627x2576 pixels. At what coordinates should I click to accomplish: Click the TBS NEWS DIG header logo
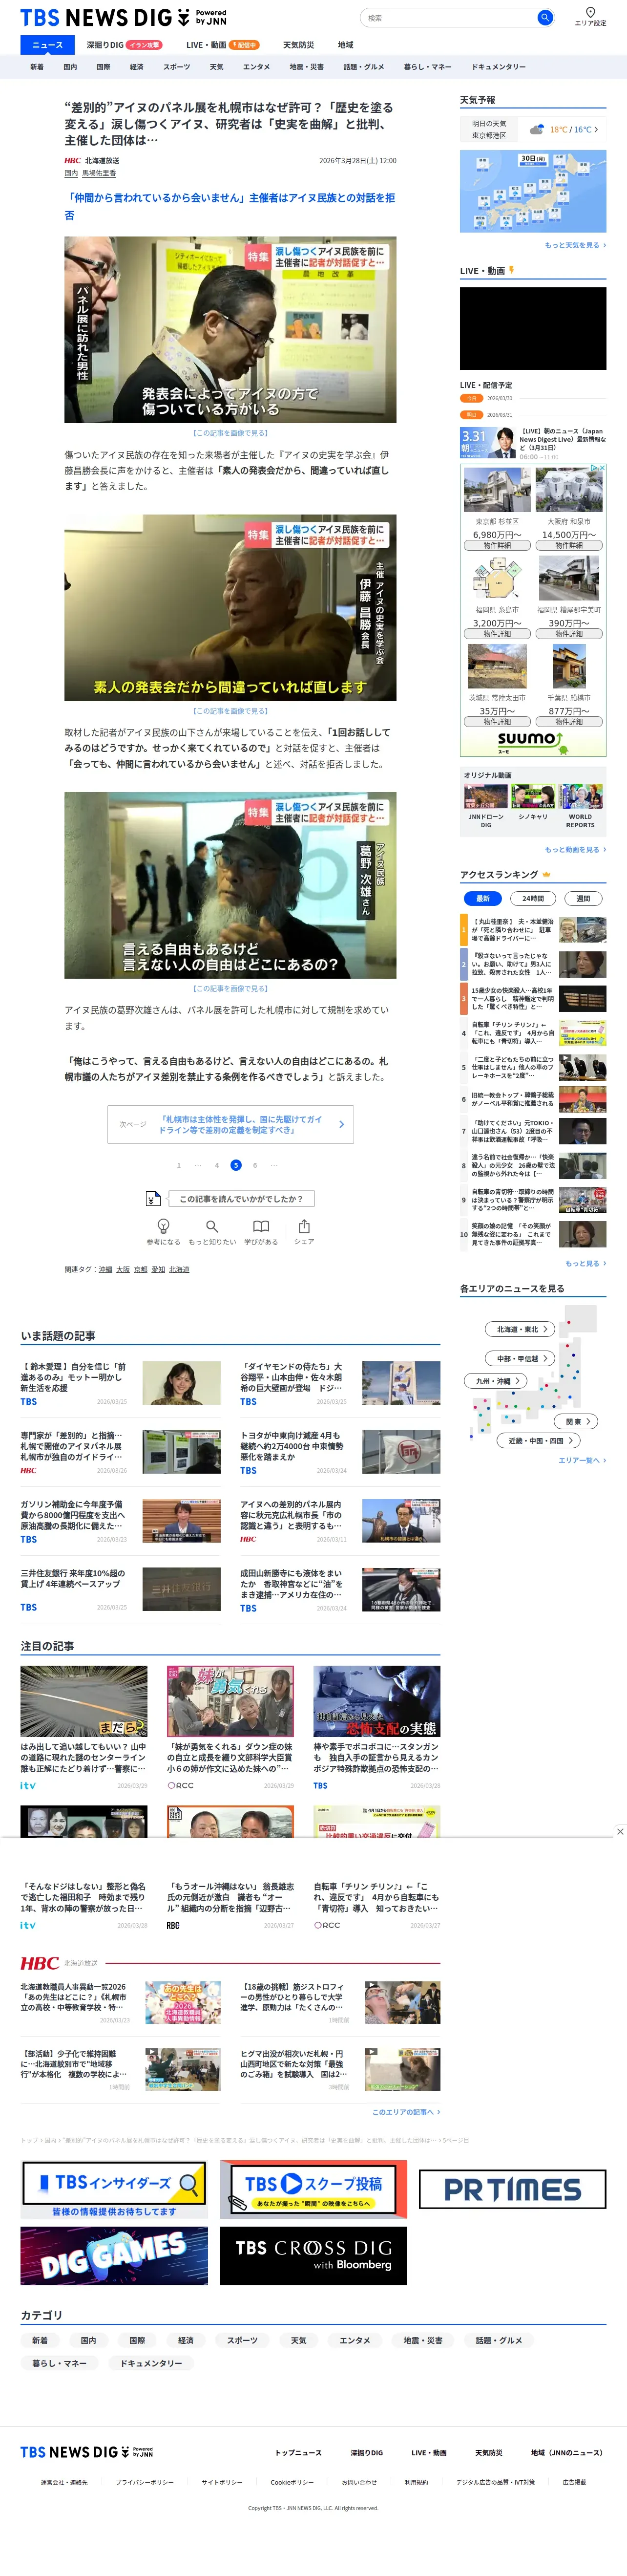(123, 17)
